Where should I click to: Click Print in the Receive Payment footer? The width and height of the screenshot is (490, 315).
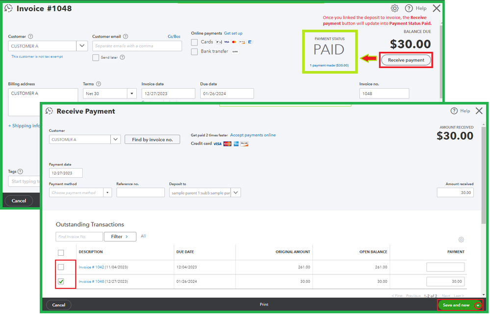[264, 304]
